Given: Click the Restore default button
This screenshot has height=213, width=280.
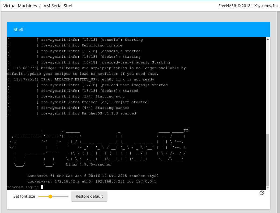Looking at the screenshot, I should click(x=89, y=196).
